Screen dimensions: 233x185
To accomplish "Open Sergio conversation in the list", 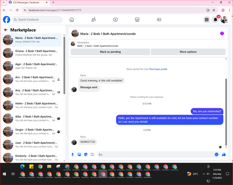I will 32,132.
